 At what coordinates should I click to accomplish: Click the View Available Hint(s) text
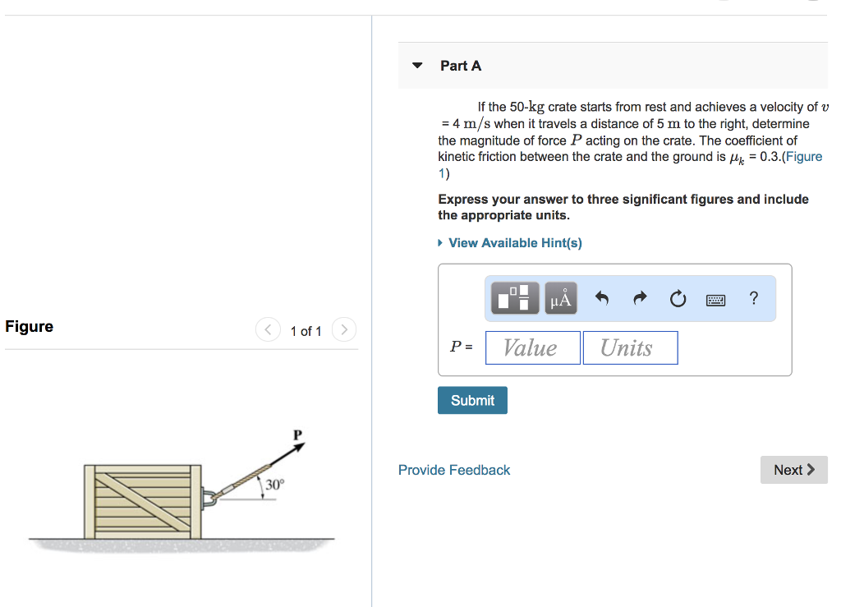515,242
